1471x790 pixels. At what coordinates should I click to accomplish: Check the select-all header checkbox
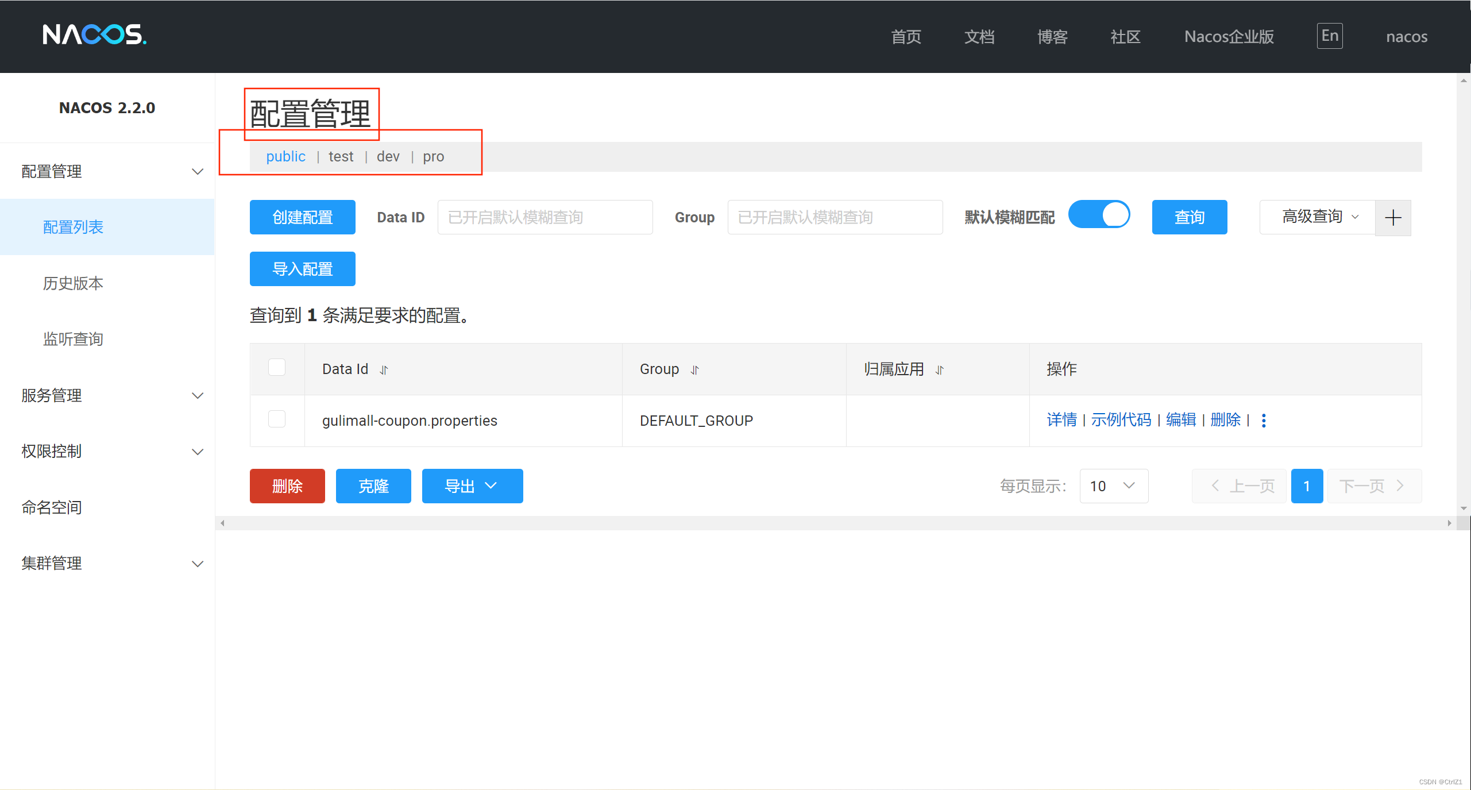(277, 367)
